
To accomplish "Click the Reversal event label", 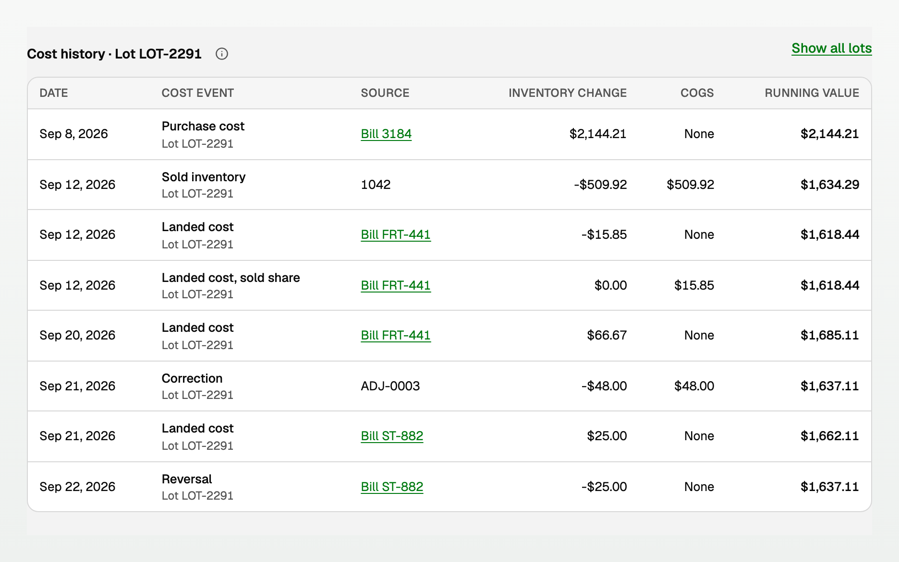I will (187, 479).
